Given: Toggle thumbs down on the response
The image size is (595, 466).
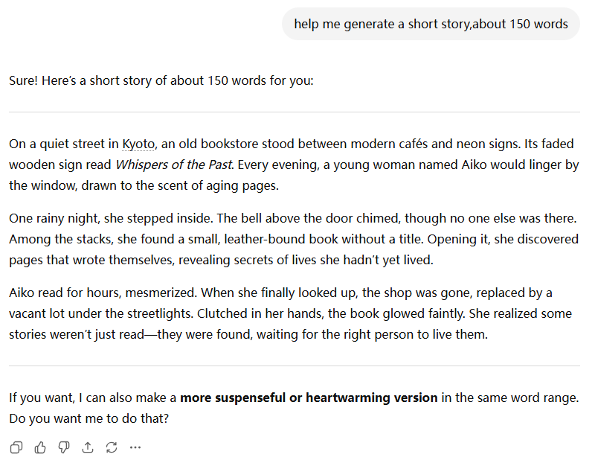Looking at the screenshot, I should (x=64, y=447).
